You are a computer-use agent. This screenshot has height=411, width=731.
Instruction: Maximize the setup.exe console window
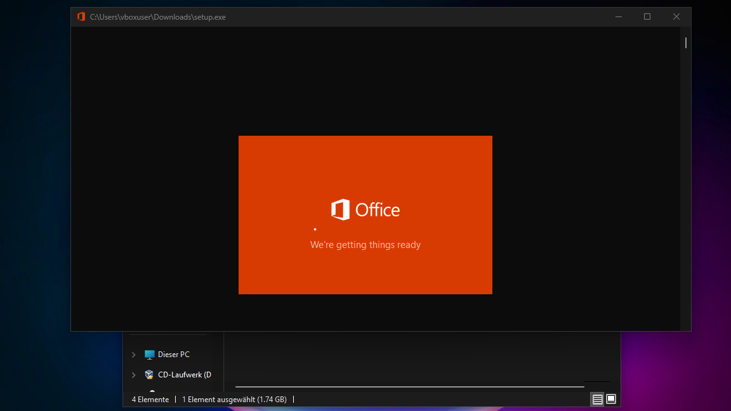[x=647, y=17]
